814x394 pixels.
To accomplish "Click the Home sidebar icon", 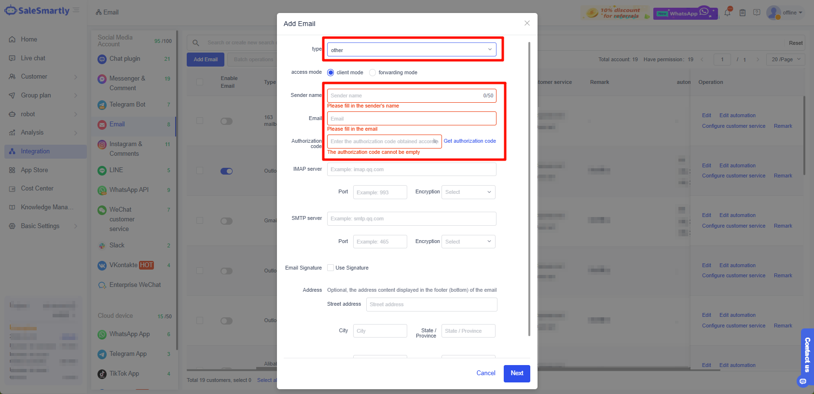I will (12, 40).
